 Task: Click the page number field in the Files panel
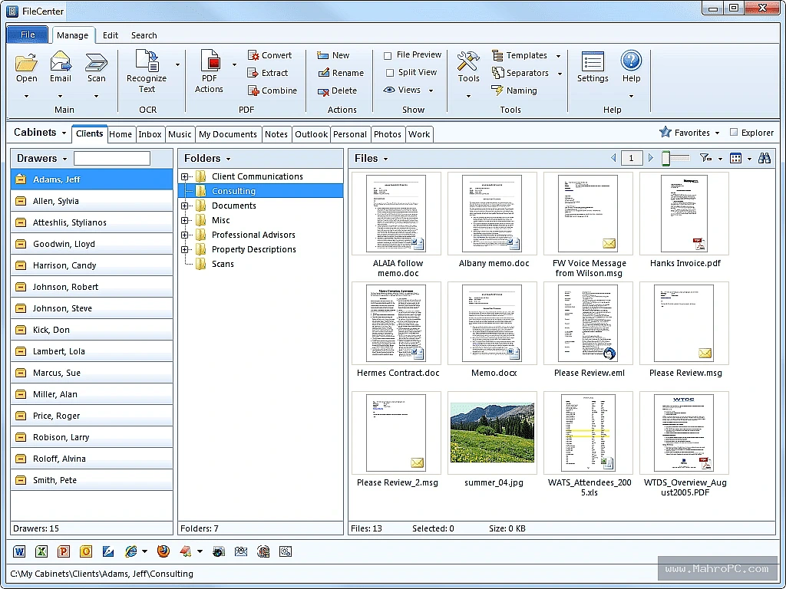pyautogui.click(x=631, y=158)
